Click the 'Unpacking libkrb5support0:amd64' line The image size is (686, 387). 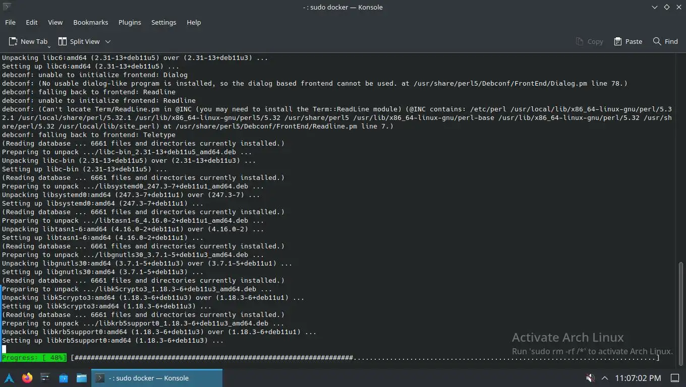tap(159, 332)
